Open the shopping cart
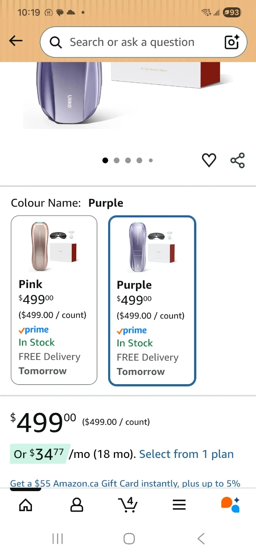This screenshot has height=556, width=256. 128,504
